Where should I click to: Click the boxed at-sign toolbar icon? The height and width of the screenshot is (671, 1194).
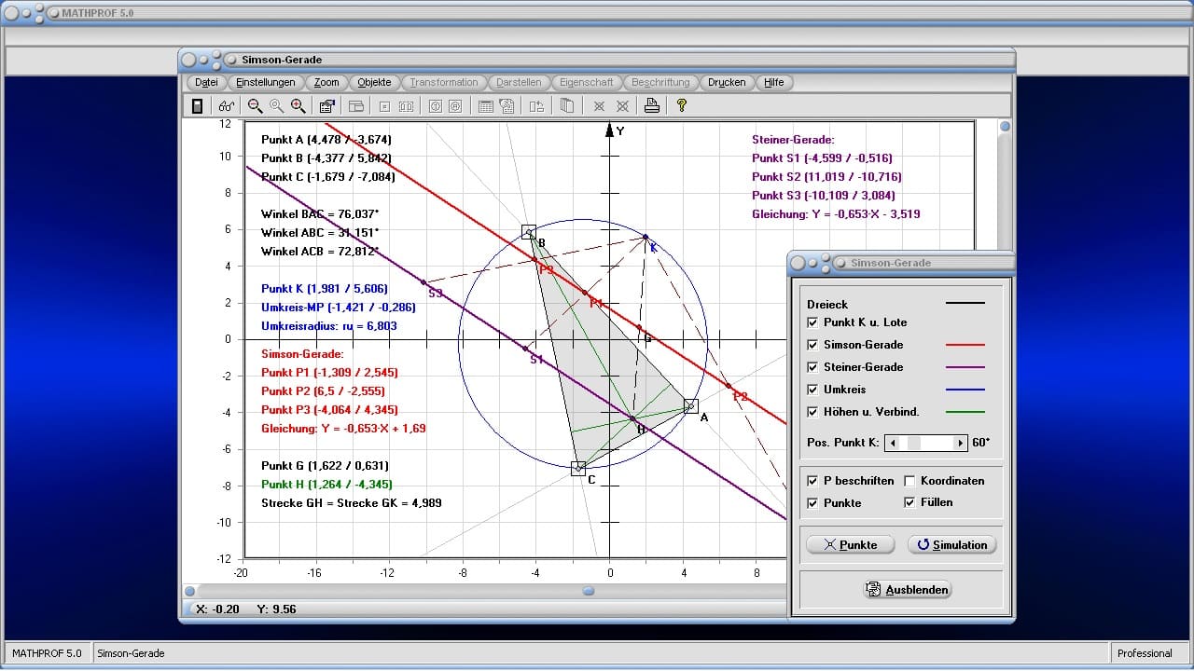click(x=455, y=106)
